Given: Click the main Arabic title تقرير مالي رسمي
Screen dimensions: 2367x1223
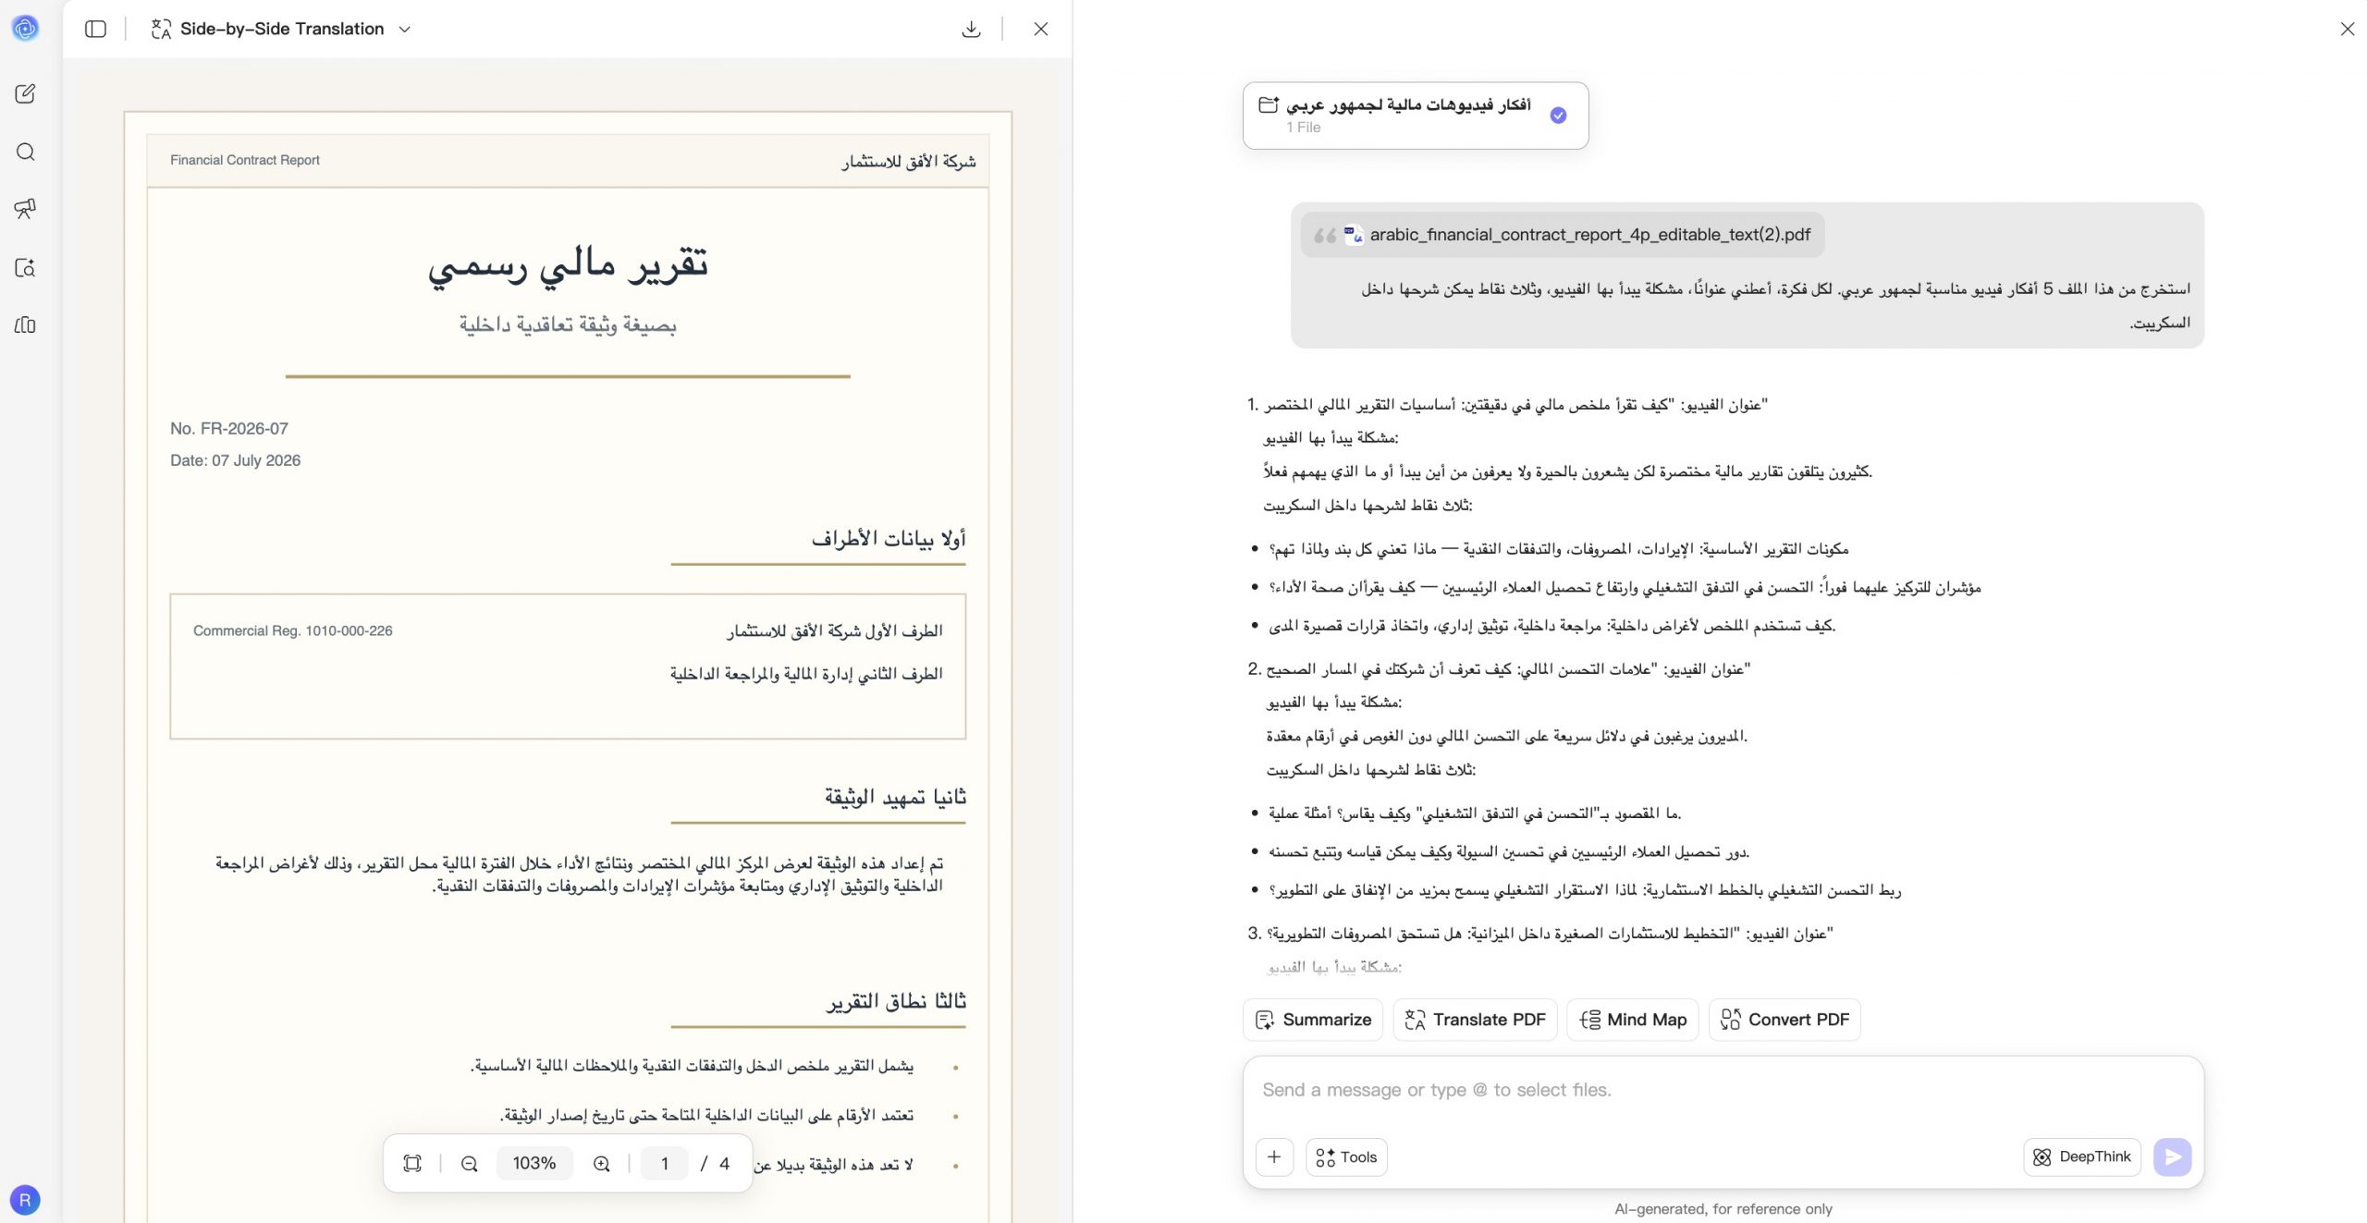Looking at the screenshot, I should click(568, 265).
